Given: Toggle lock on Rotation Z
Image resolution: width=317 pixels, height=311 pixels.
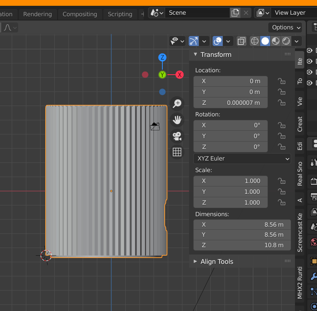Looking at the screenshot, I should click(x=282, y=147).
